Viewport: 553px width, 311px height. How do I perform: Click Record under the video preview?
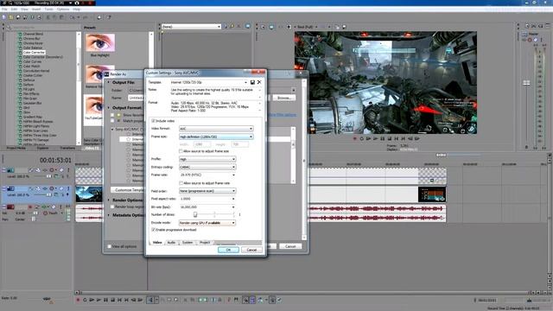pyautogui.click(x=355, y=138)
